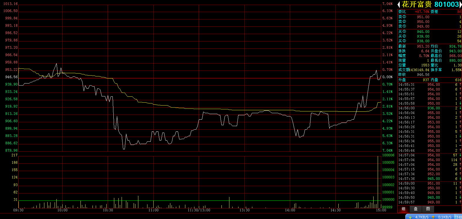Click the 成交额 value 436149.84
This screenshot has height=219, width=462.
(x=420, y=70)
